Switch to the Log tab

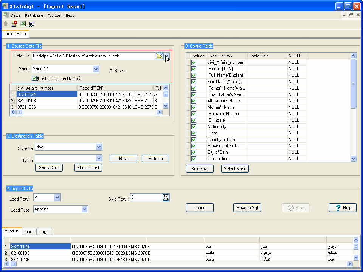coord(43,232)
